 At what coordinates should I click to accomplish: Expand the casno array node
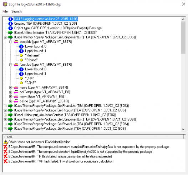point(11,101)
